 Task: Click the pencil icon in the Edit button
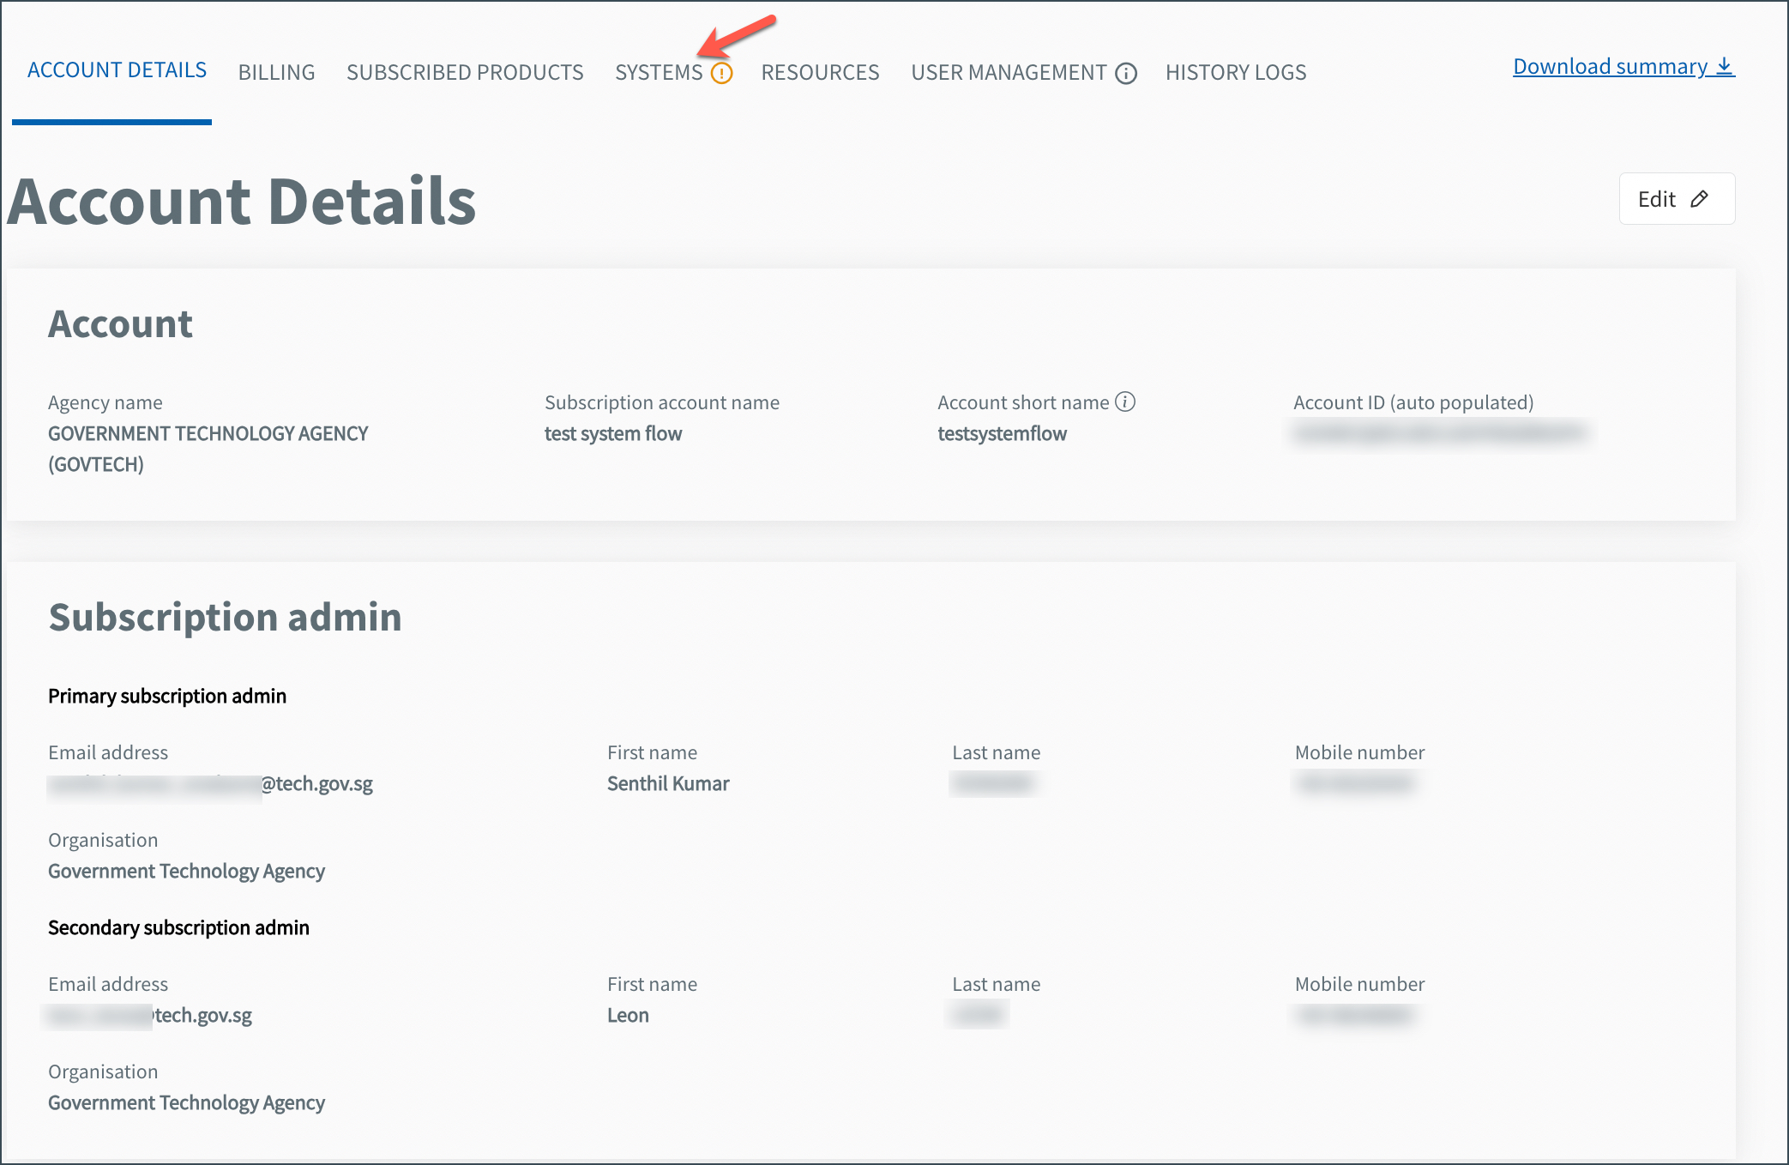tap(1699, 199)
